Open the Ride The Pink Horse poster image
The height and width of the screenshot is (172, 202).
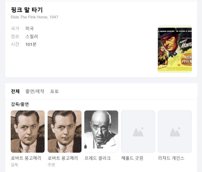[175, 49]
